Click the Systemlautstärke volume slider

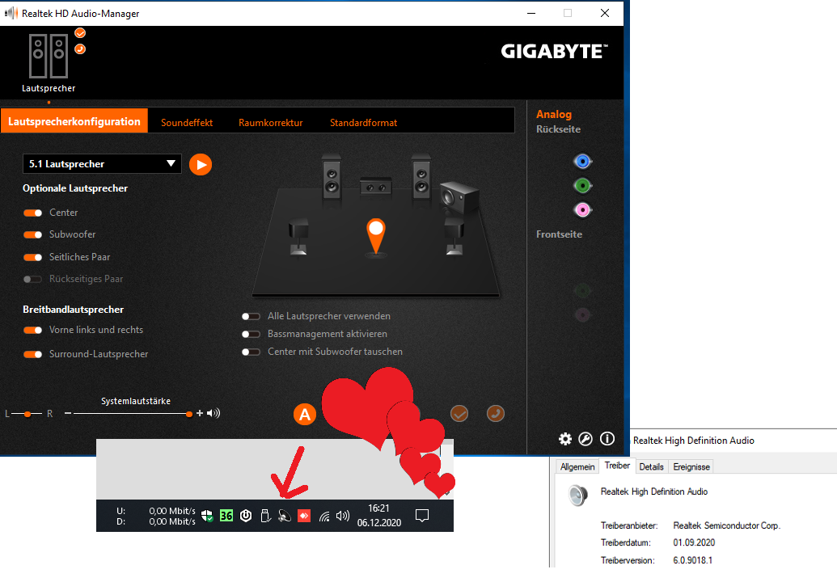[x=133, y=414]
